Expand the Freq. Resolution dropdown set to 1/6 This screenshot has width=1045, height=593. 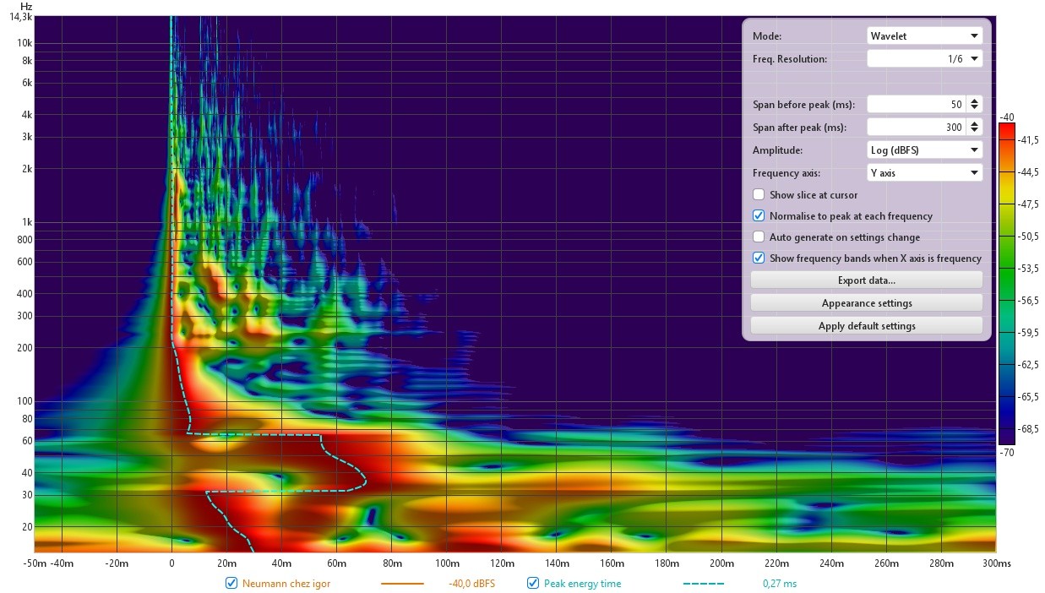point(925,59)
